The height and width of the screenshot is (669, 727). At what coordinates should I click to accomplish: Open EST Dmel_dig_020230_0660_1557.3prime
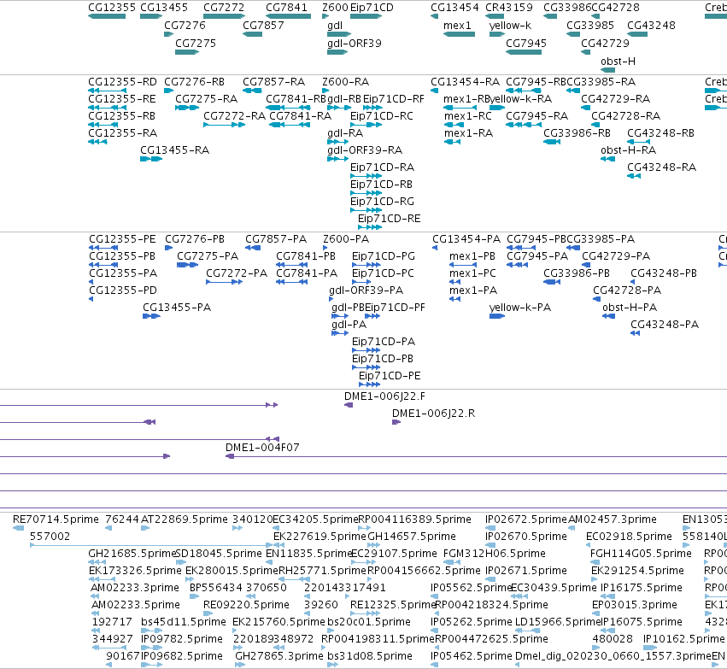[613, 656]
